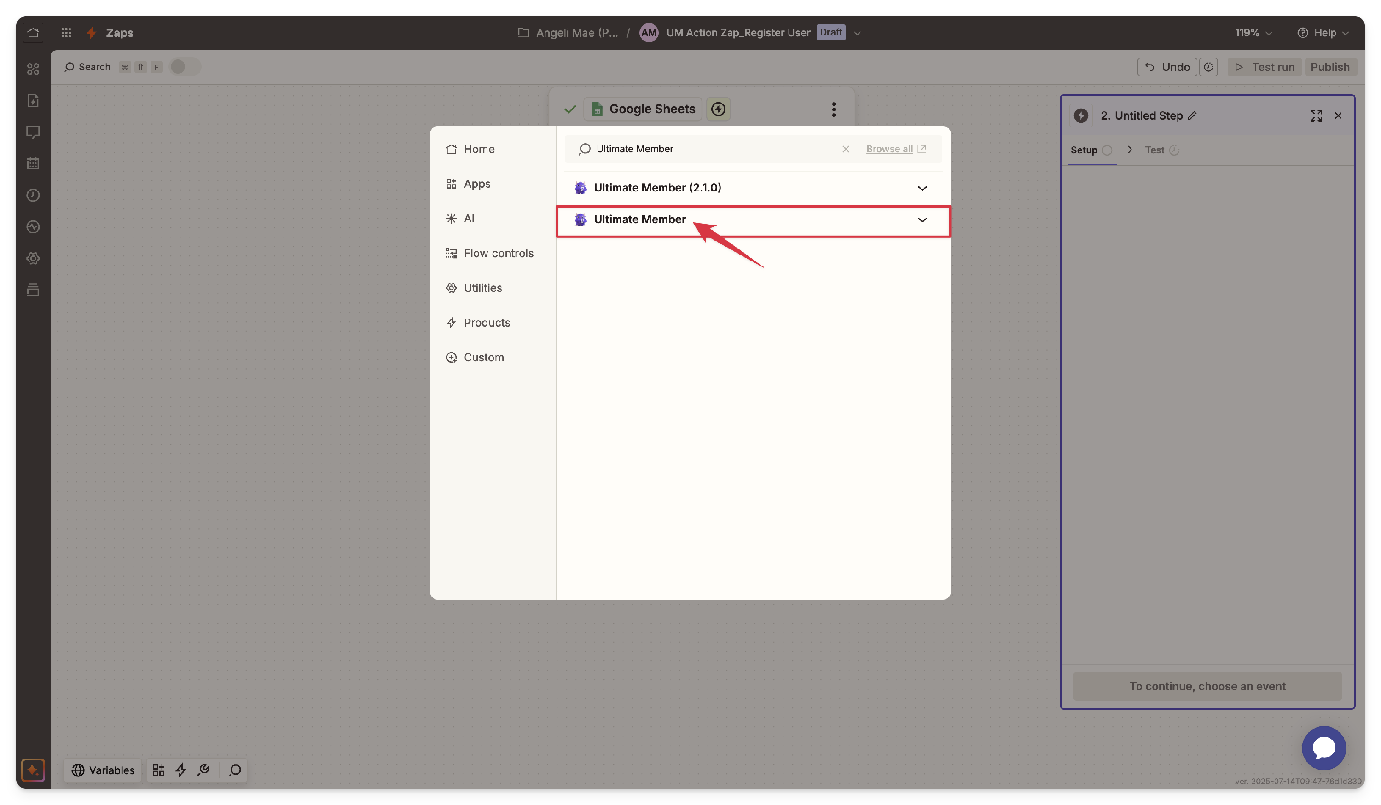Click the Undo button
Screen dimensions: 1381x805
1167,67
